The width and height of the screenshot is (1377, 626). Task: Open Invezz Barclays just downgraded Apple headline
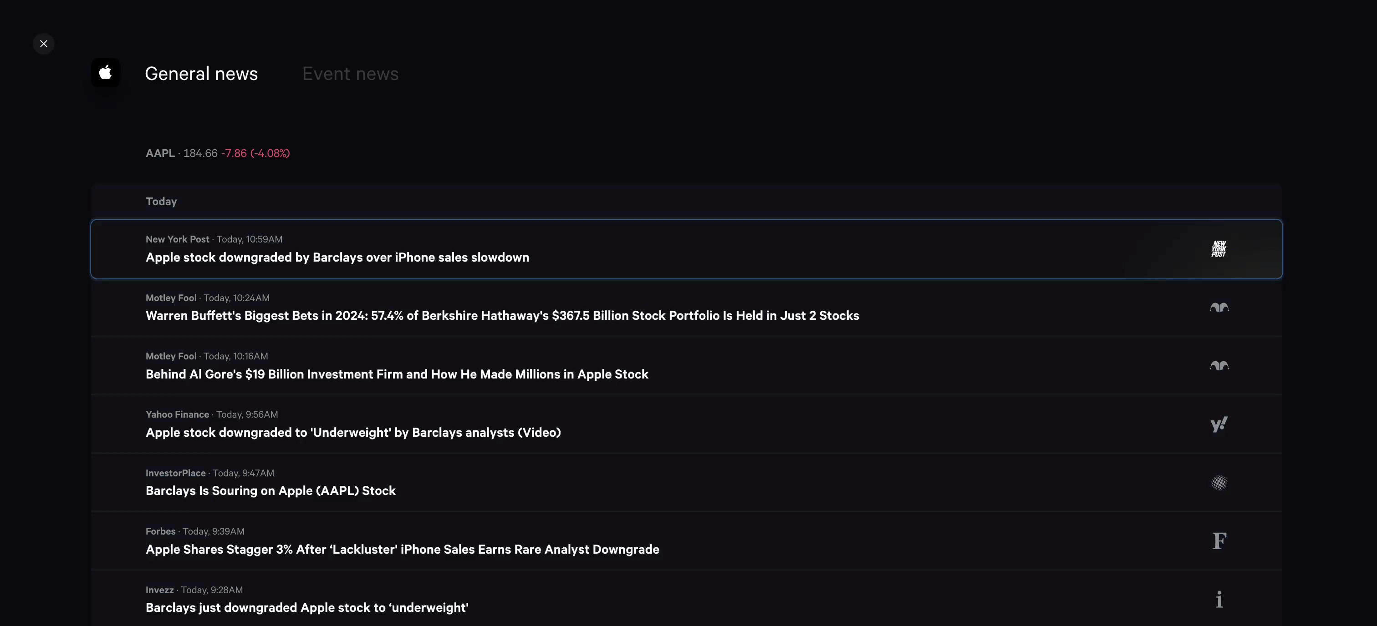(x=307, y=608)
